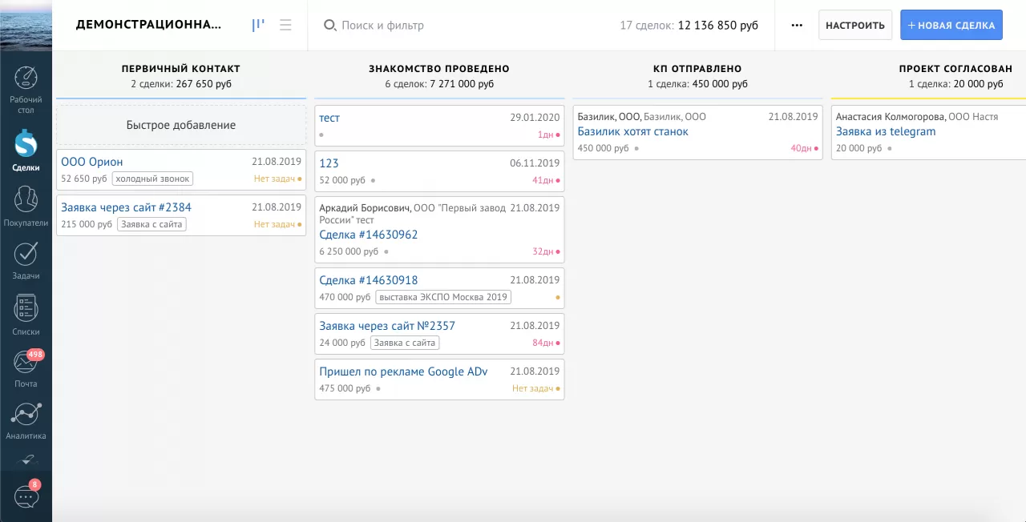Click the холодный звонок tag

click(x=153, y=179)
